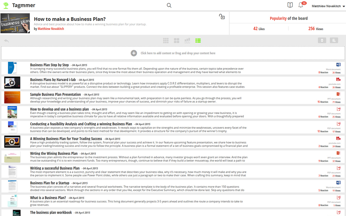This screenshot has width=346, height=216.
Task: Switch to large grid view
Action: click(x=177, y=40)
